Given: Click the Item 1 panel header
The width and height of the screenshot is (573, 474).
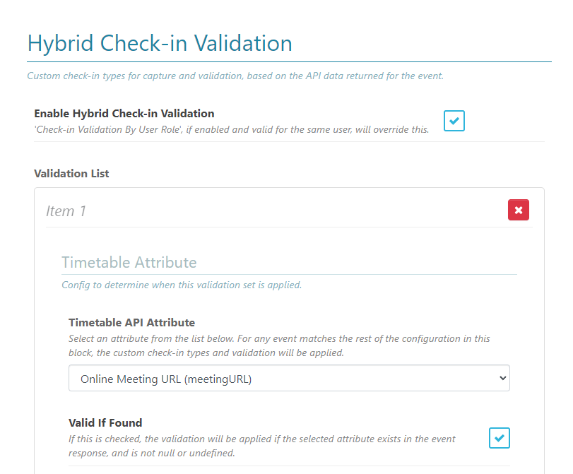Looking at the screenshot, I should (66, 211).
